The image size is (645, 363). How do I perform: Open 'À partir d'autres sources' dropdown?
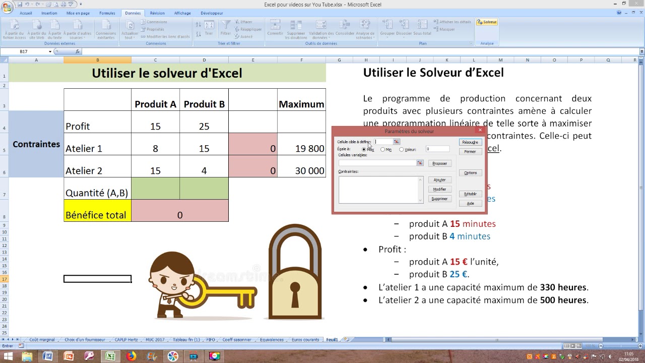[x=78, y=29]
